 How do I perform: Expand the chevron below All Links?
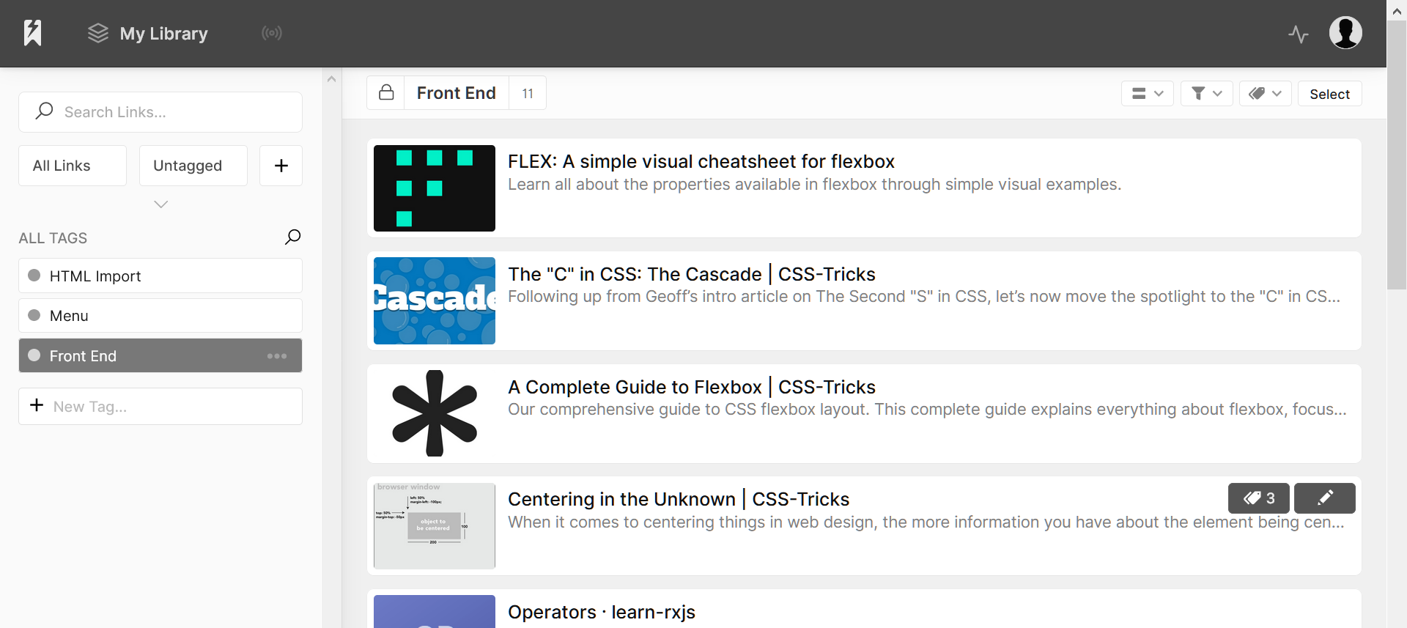[x=161, y=204]
